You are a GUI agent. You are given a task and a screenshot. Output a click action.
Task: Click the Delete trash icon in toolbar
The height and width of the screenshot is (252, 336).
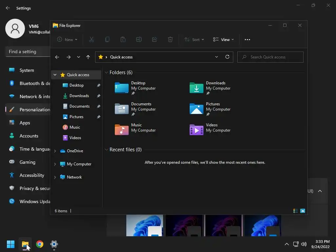[x=170, y=39]
